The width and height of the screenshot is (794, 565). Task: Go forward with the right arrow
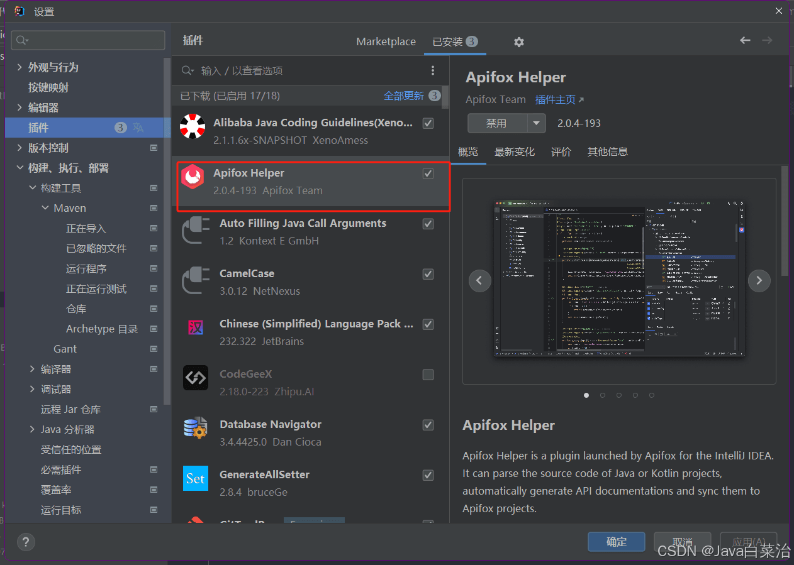[767, 40]
